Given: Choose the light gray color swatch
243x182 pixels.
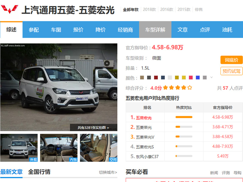Looking at the screenshot, I should (x=205, y=77).
